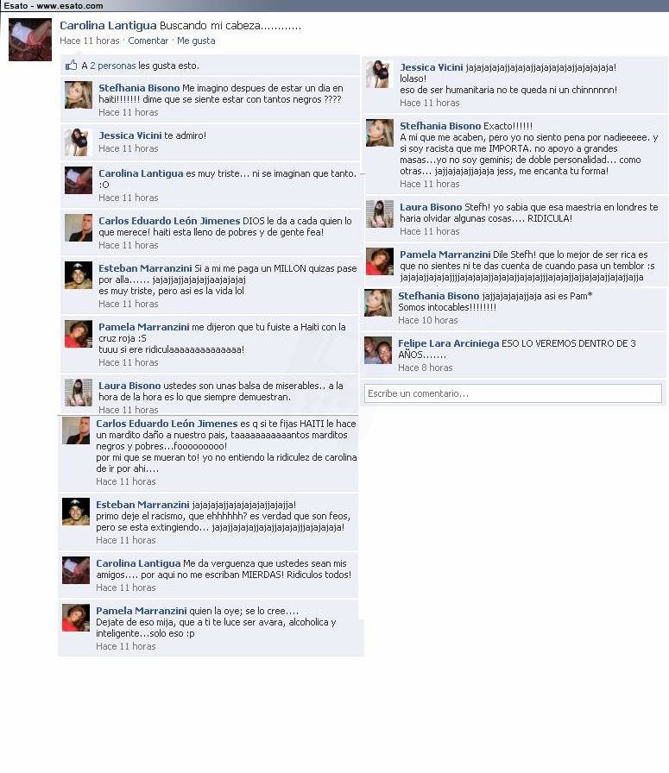
Task: Click Esteban Marranzini's avatar beside 'MILLON' comment
Action: coord(79,275)
